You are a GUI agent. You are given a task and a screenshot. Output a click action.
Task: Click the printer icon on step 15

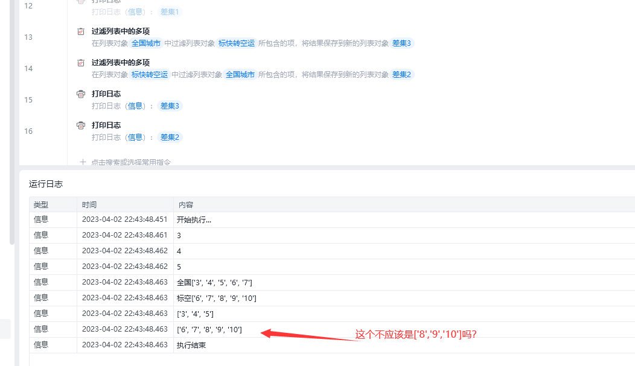[81, 94]
